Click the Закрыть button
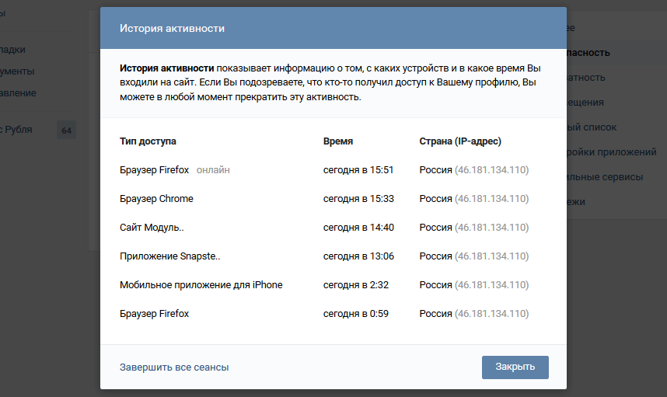667x397 pixels. 515,367
